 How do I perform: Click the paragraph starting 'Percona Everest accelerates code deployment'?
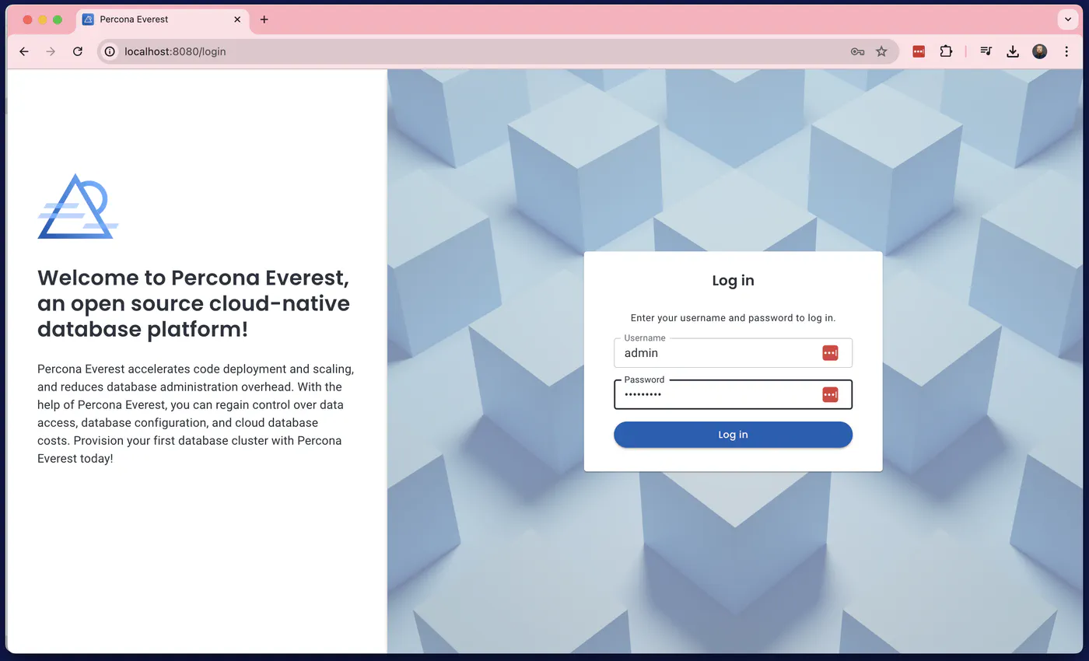click(x=195, y=414)
